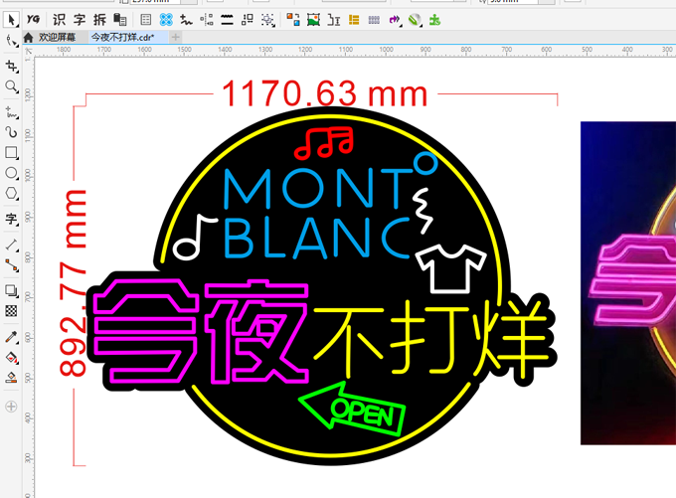The image size is (676, 498).
Task: Click the text height bracket icon
Action: [334, 20]
